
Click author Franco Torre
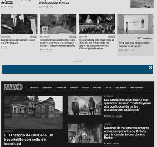point(111,143)
